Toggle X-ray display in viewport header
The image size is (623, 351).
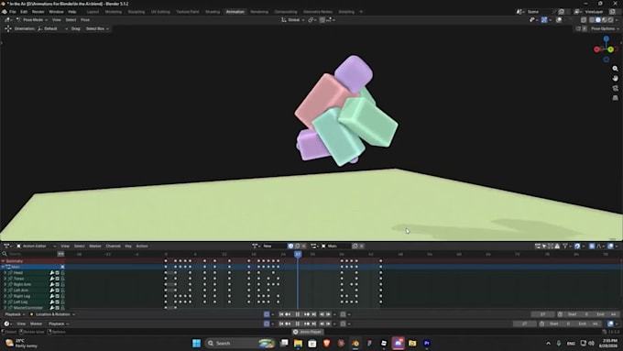tap(584, 20)
